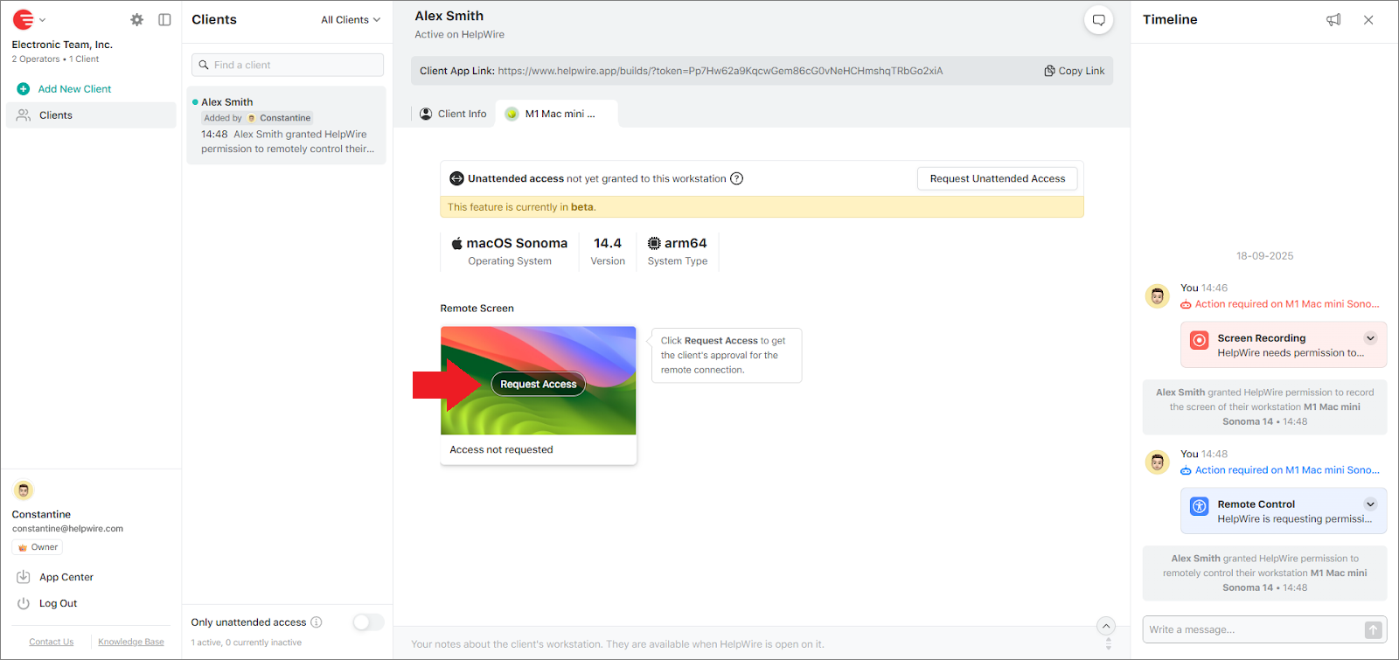This screenshot has height=660, width=1399.
Task: Click the notes area resize handle
Action: point(1109,644)
